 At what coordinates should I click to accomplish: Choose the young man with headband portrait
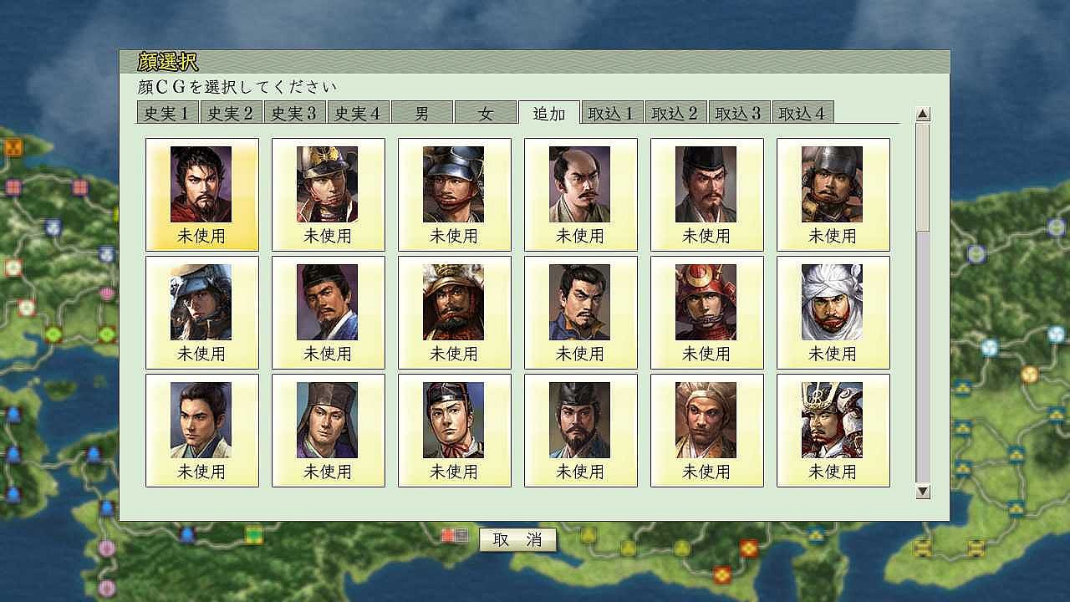[x=455, y=431]
